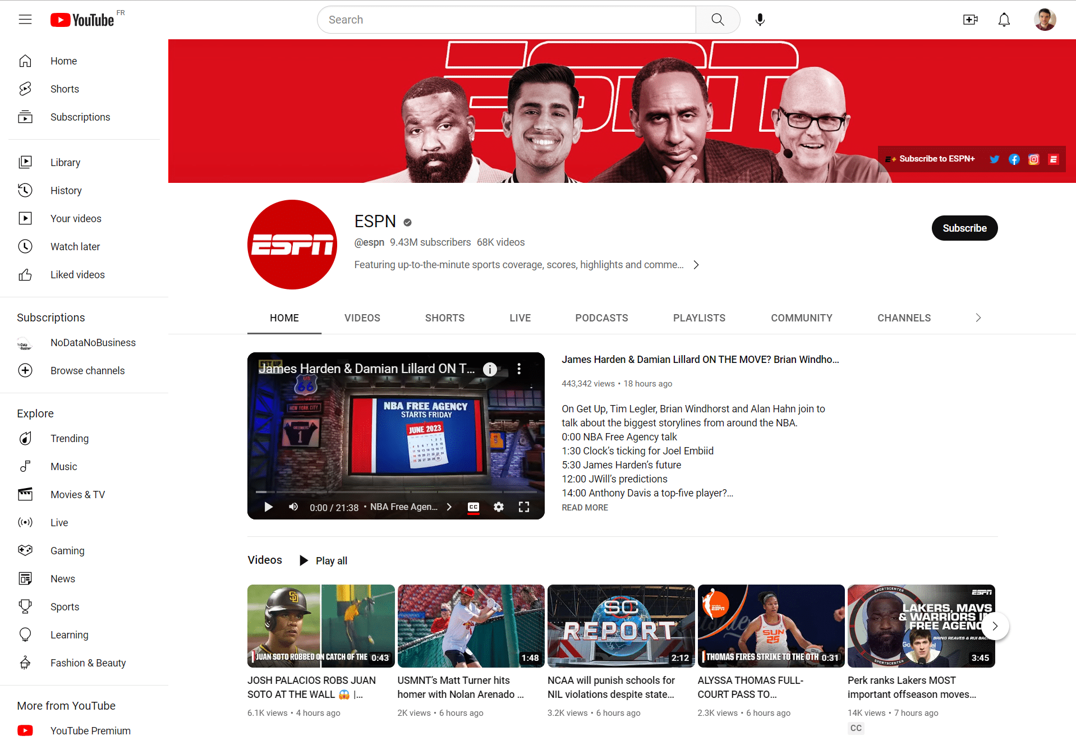Switch to the PODCASTS tab
1076x745 pixels.
click(601, 318)
